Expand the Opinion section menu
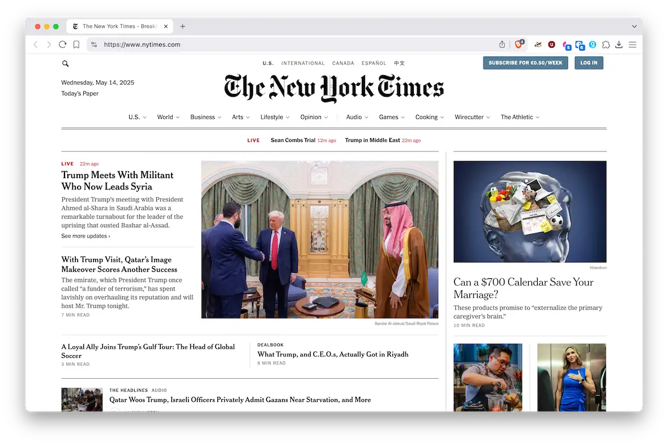 (314, 117)
